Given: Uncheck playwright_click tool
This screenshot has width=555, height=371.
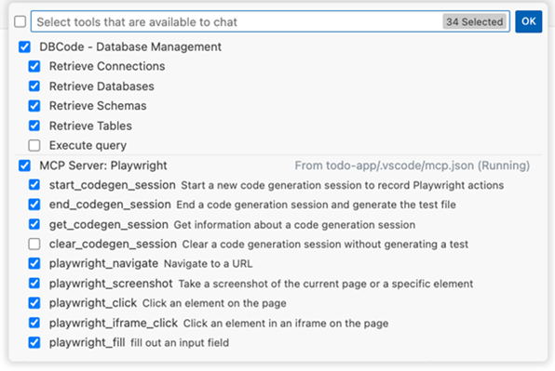Looking at the screenshot, I should [34, 303].
